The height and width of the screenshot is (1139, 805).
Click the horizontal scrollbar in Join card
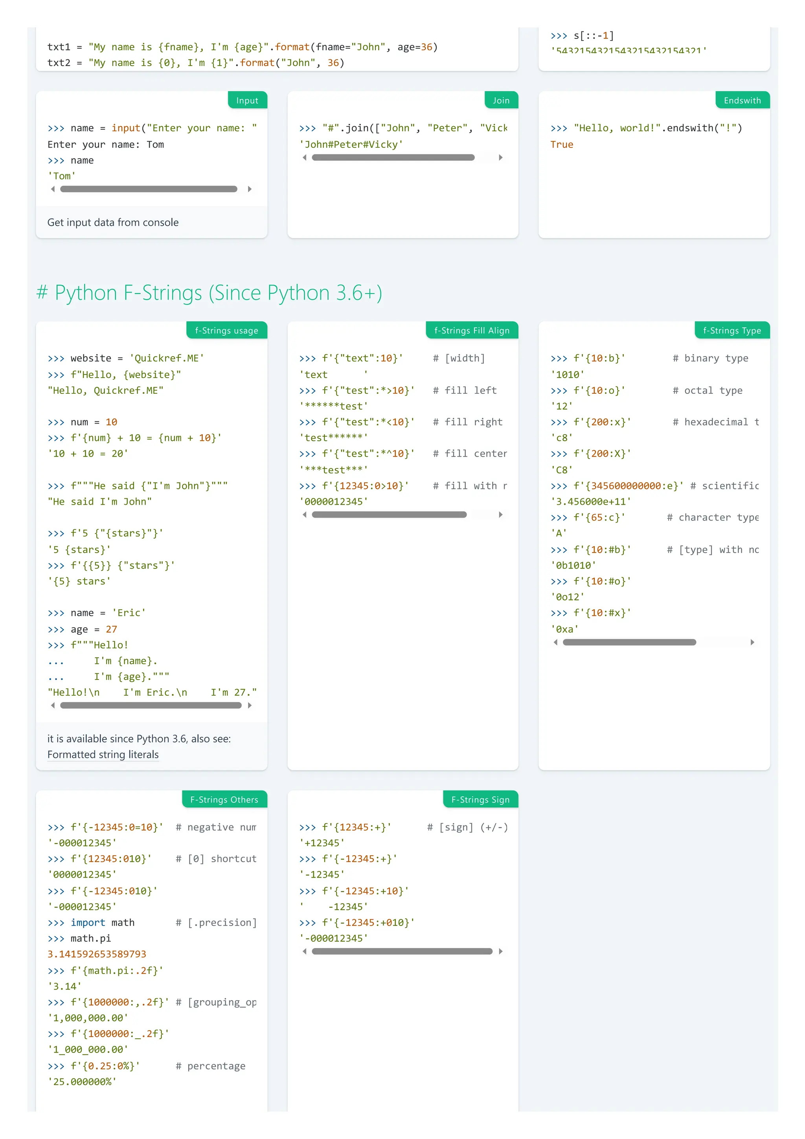click(x=393, y=157)
